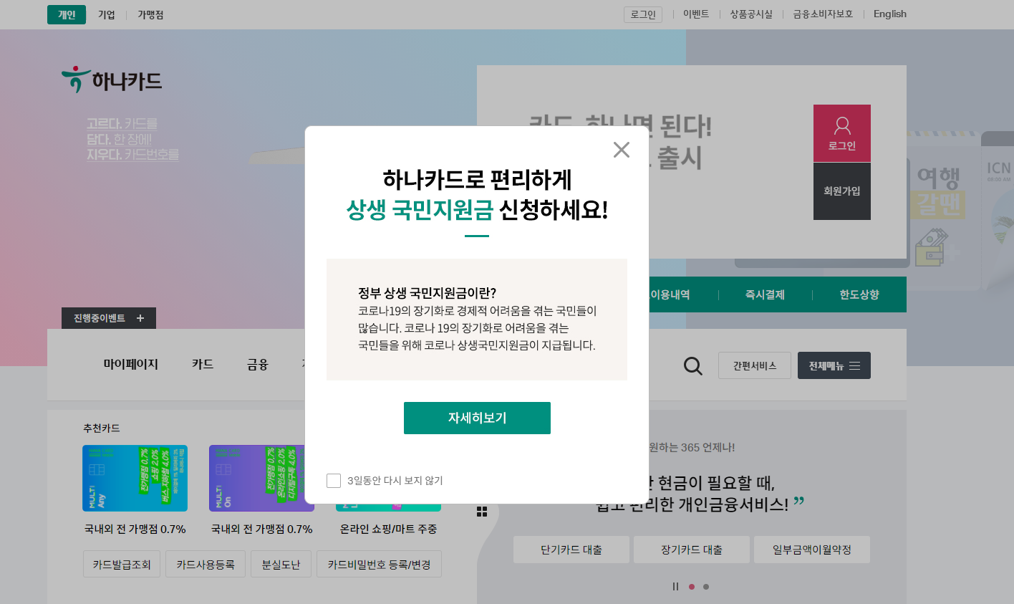Select the 기업 tab at top
Screen dimensions: 1014x604
click(107, 14)
